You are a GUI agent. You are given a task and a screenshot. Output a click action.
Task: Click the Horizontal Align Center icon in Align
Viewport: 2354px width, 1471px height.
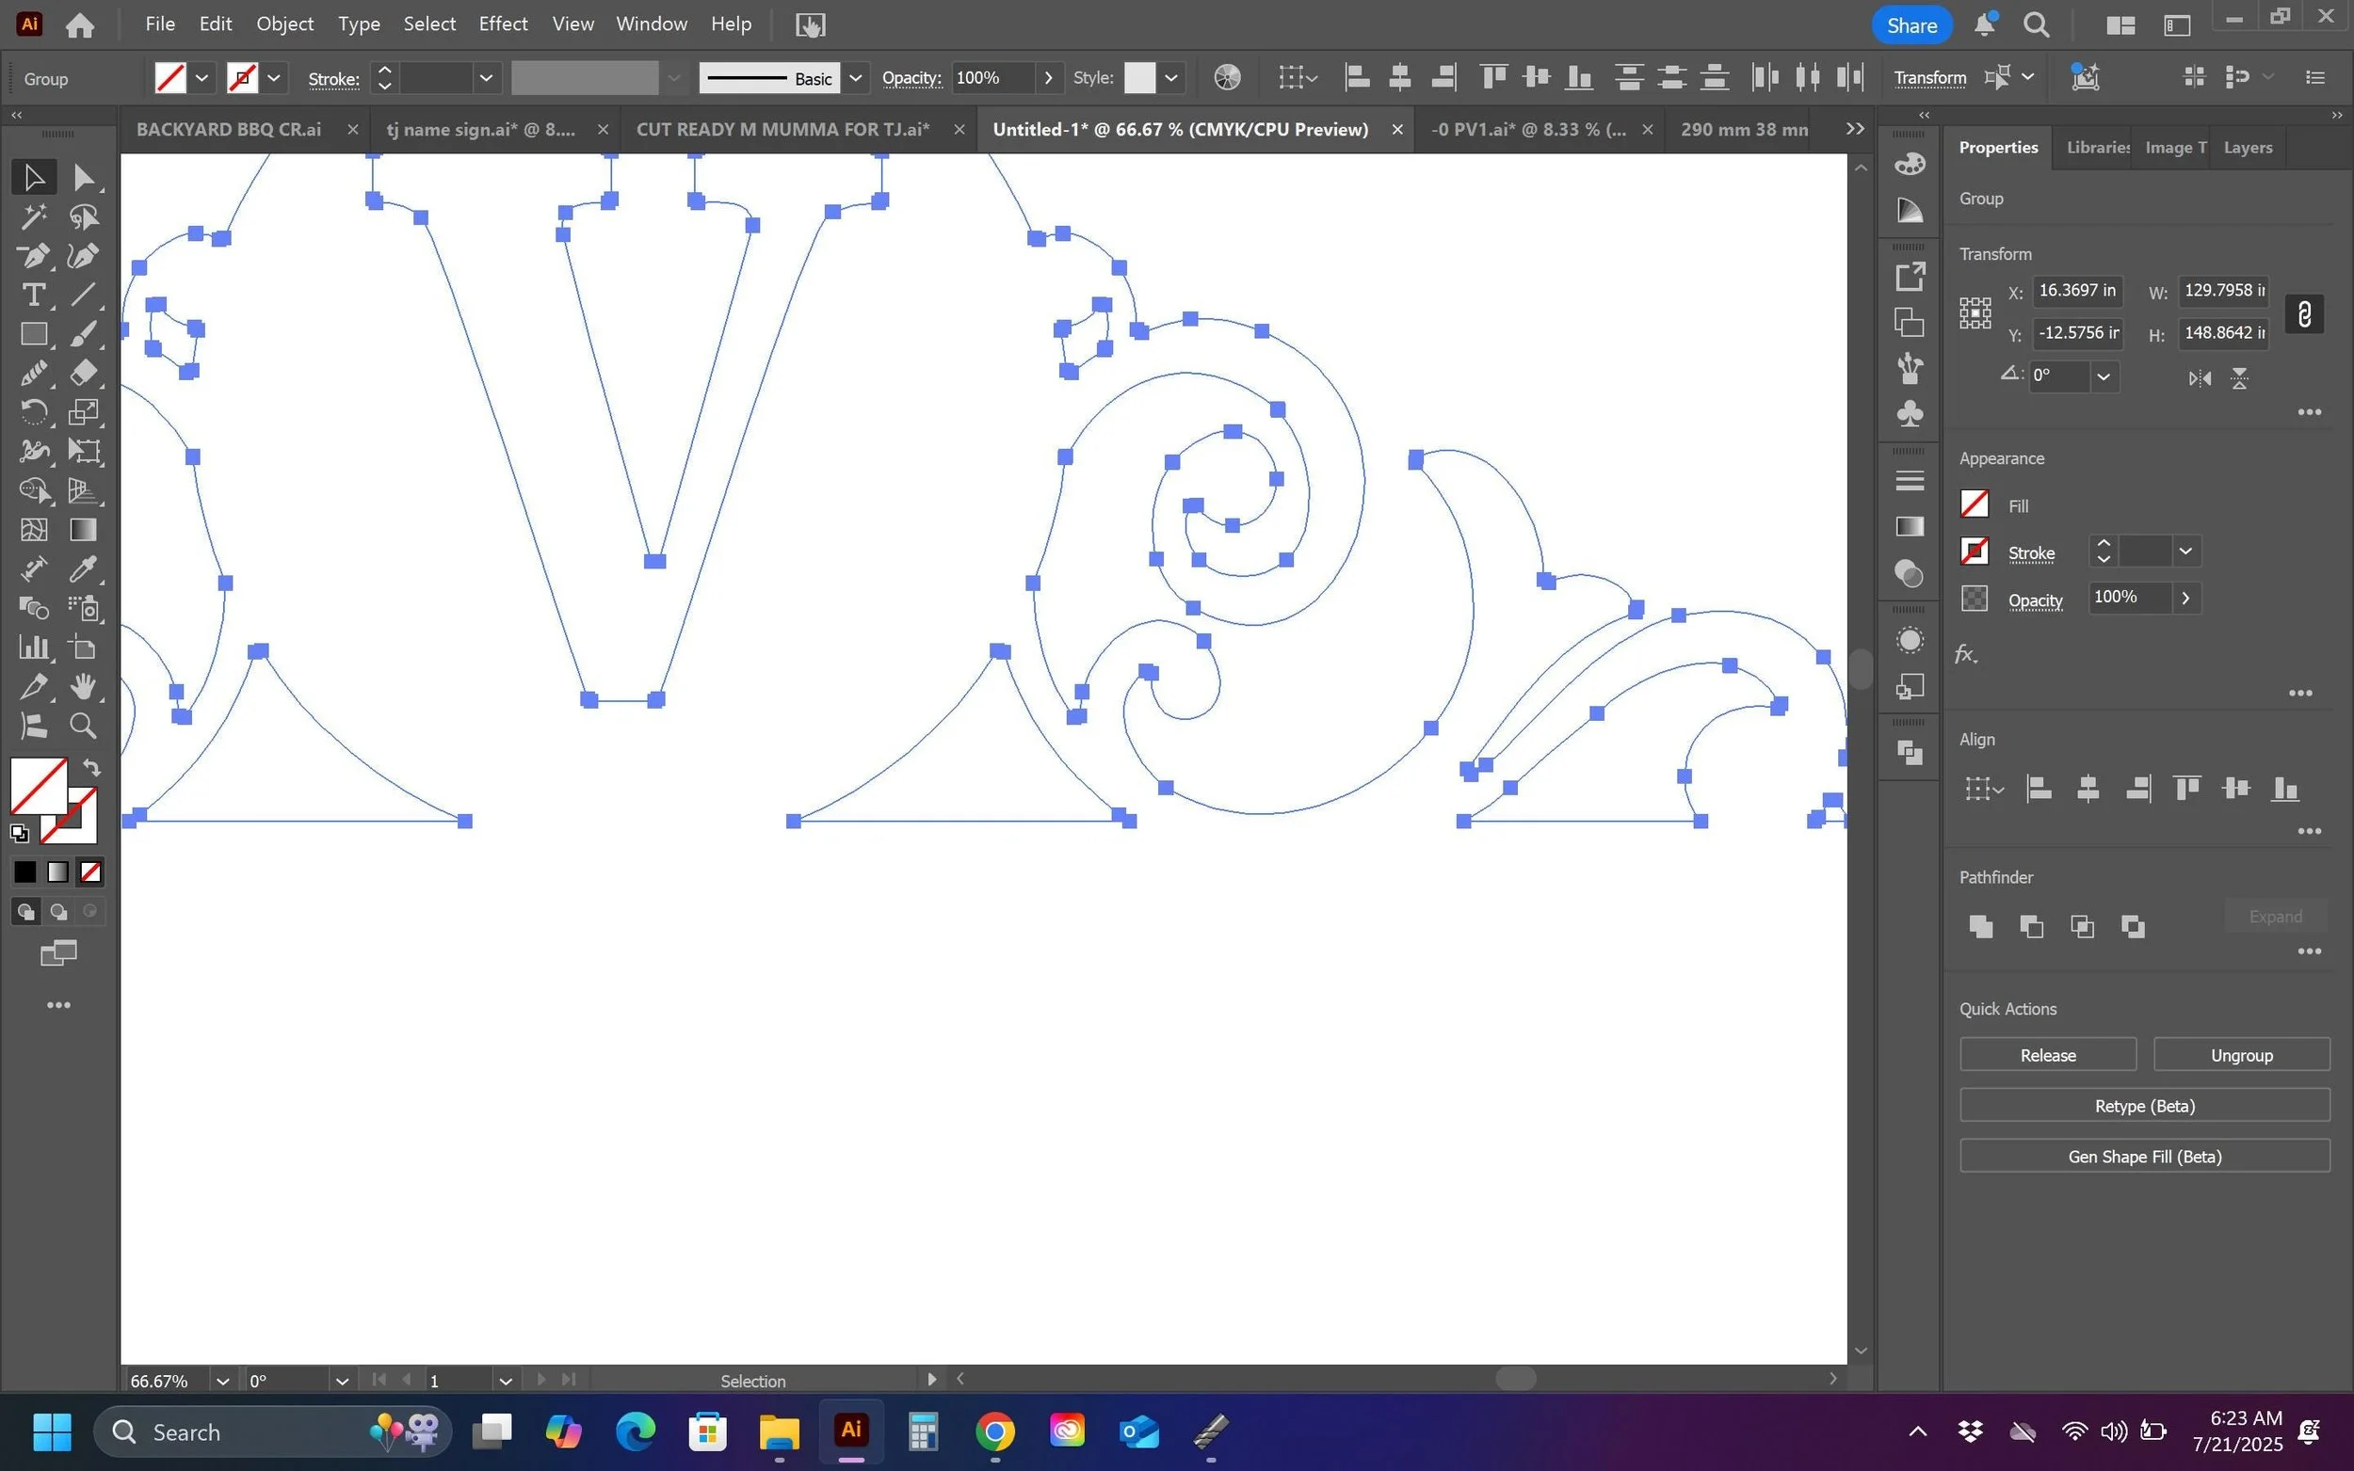[x=2088, y=789]
